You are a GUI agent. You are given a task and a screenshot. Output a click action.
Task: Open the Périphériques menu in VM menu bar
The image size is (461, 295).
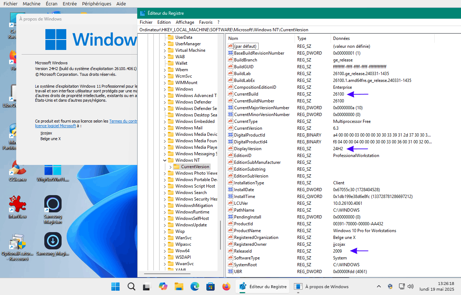point(97,4)
